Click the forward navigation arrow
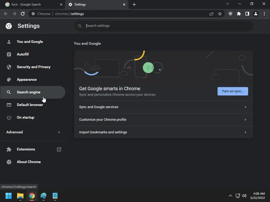 point(14,14)
